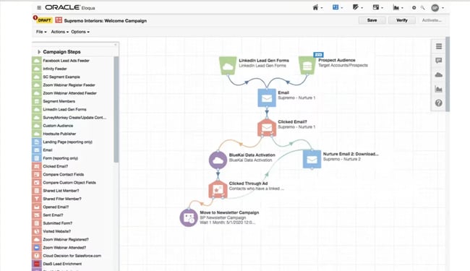The height and width of the screenshot is (271, 470).
Task: Select SC Segment Example step
Action: (x=72, y=77)
